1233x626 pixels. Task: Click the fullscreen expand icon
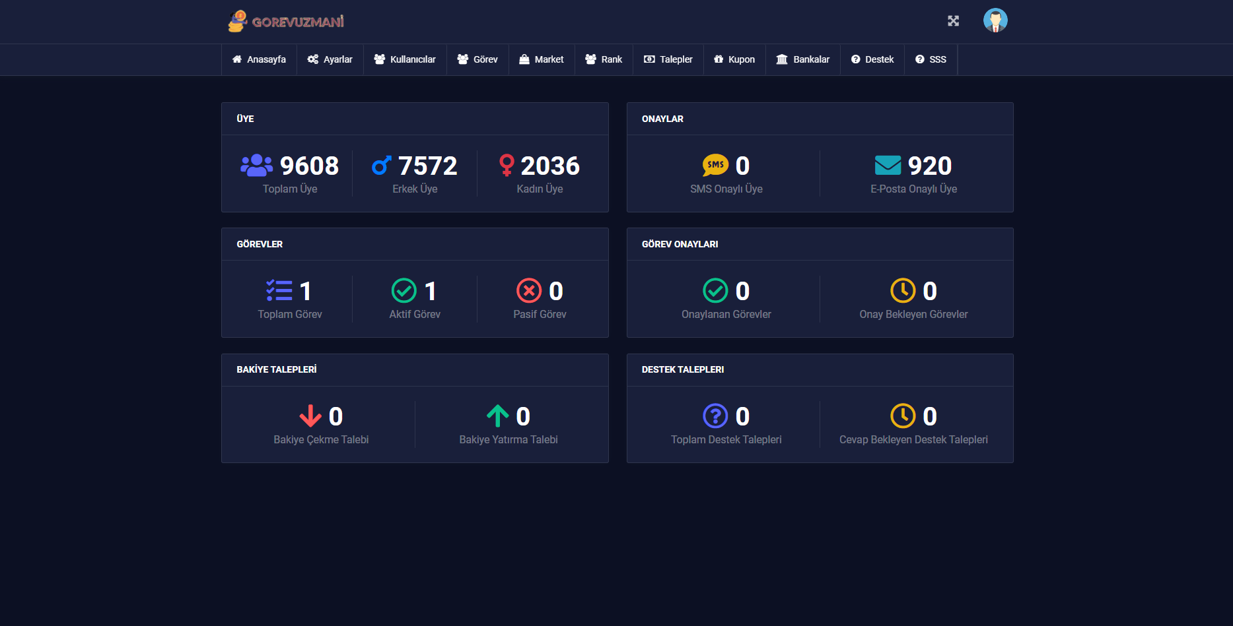(x=953, y=21)
